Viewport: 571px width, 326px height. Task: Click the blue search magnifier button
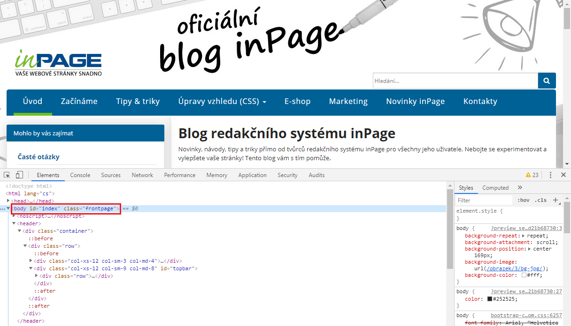[547, 81]
